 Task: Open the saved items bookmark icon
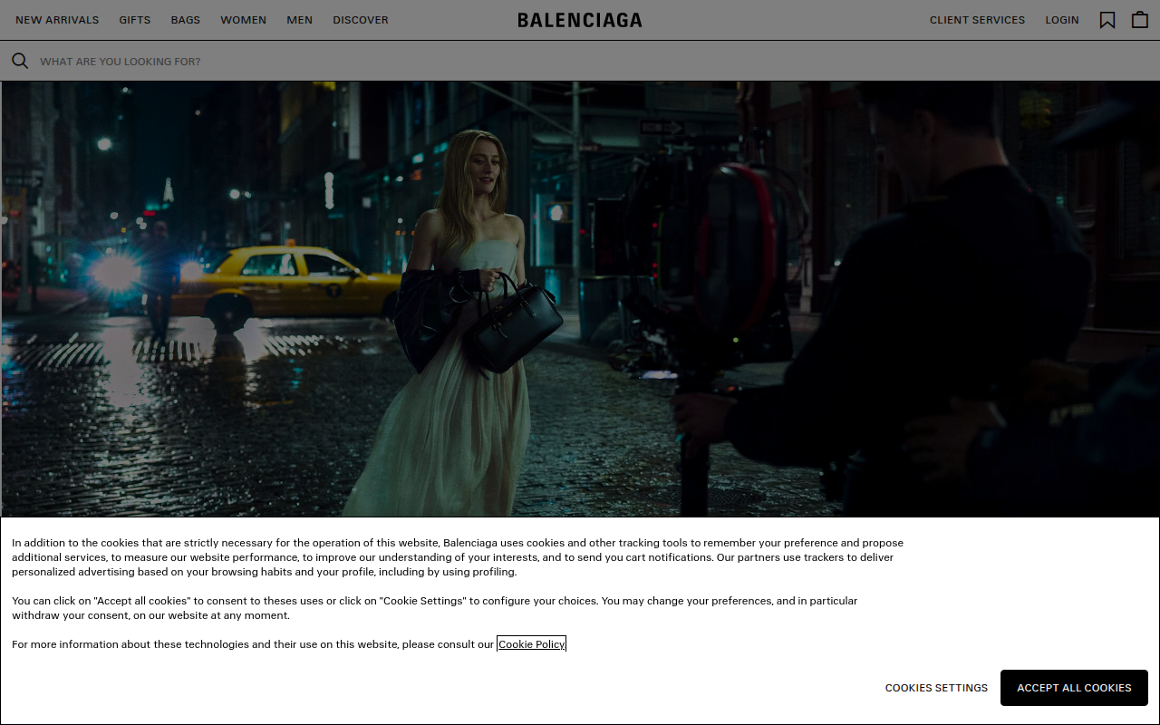click(1107, 20)
